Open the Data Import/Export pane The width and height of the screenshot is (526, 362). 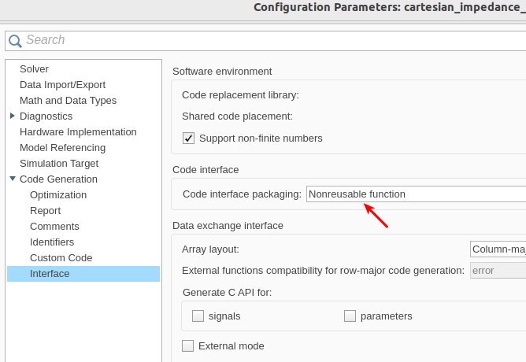[x=62, y=85]
